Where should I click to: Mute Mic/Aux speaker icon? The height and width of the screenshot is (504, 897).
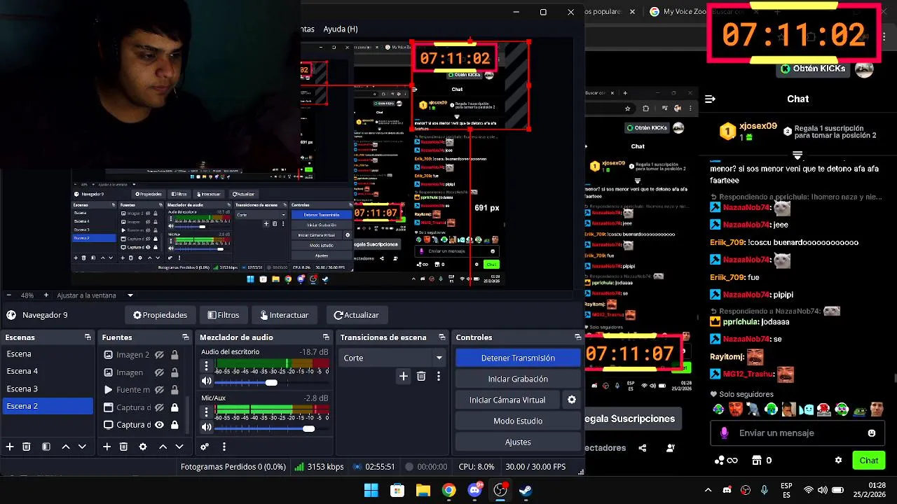tap(207, 427)
